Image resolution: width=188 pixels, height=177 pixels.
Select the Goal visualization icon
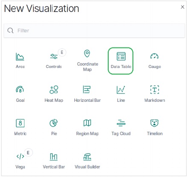click(x=20, y=89)
